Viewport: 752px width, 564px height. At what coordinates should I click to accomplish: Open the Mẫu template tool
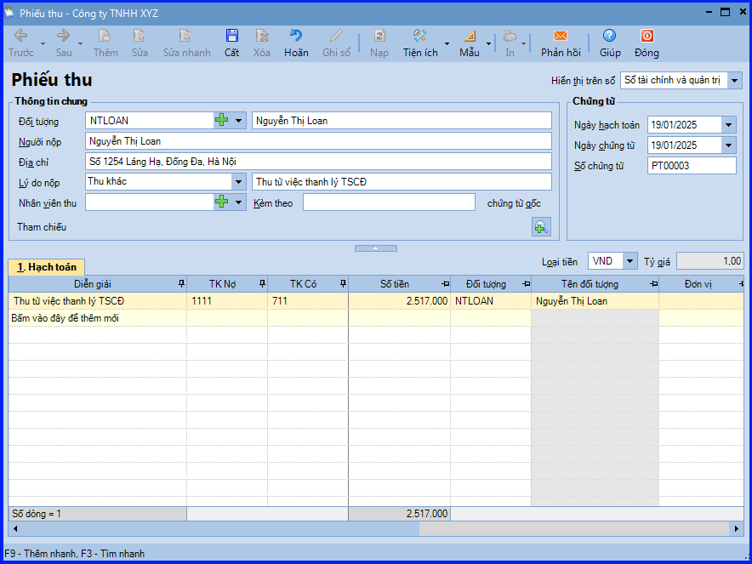[x=470, y=43]
